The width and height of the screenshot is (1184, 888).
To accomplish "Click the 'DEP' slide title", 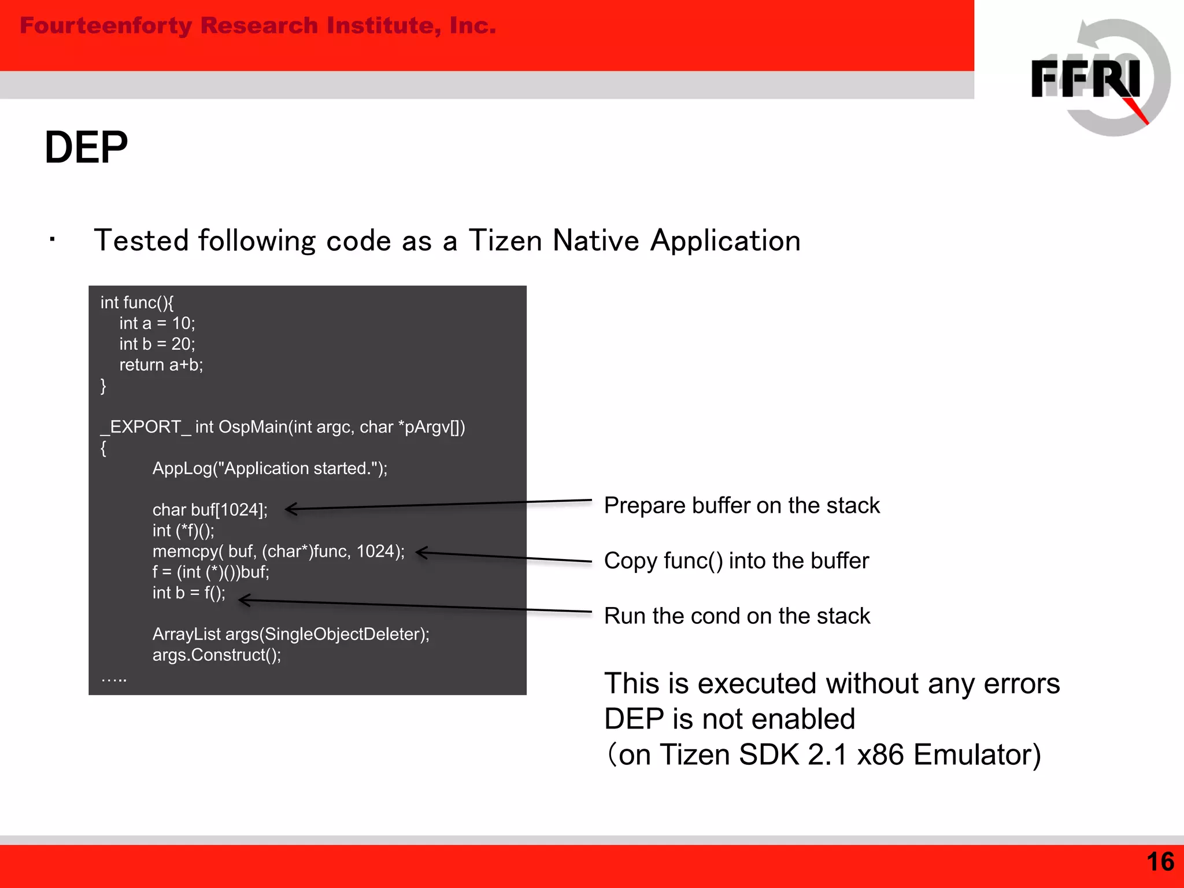I will [86, 147].
